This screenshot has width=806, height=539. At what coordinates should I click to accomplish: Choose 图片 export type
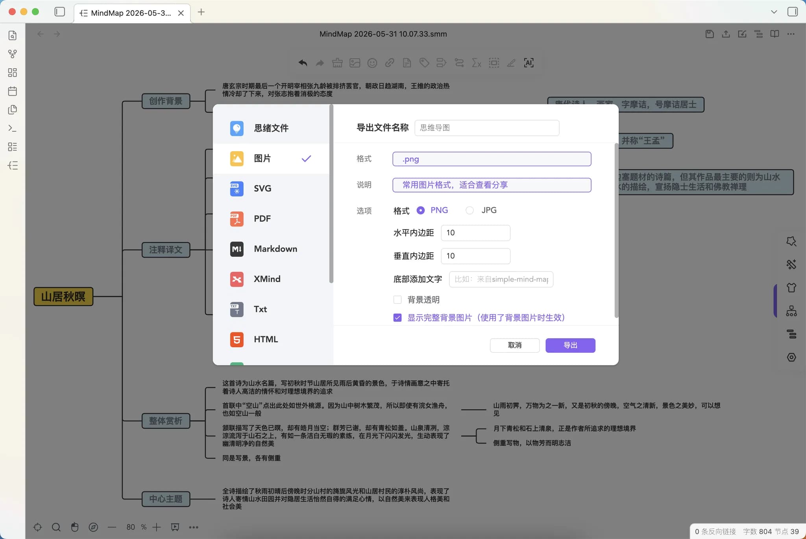(x=272, y=159)
